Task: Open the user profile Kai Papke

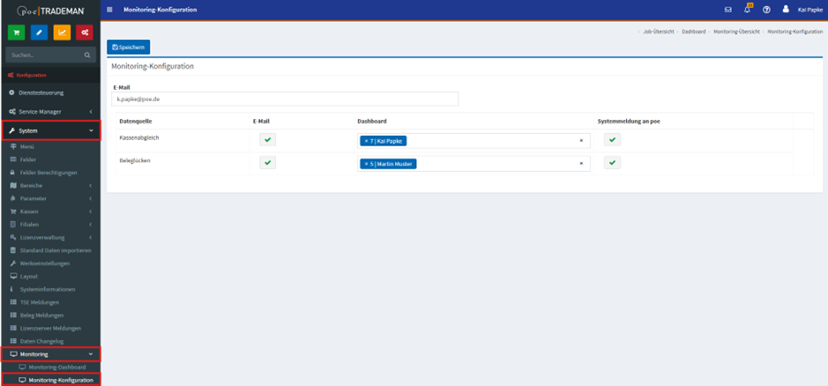Action: coord(802,10)
